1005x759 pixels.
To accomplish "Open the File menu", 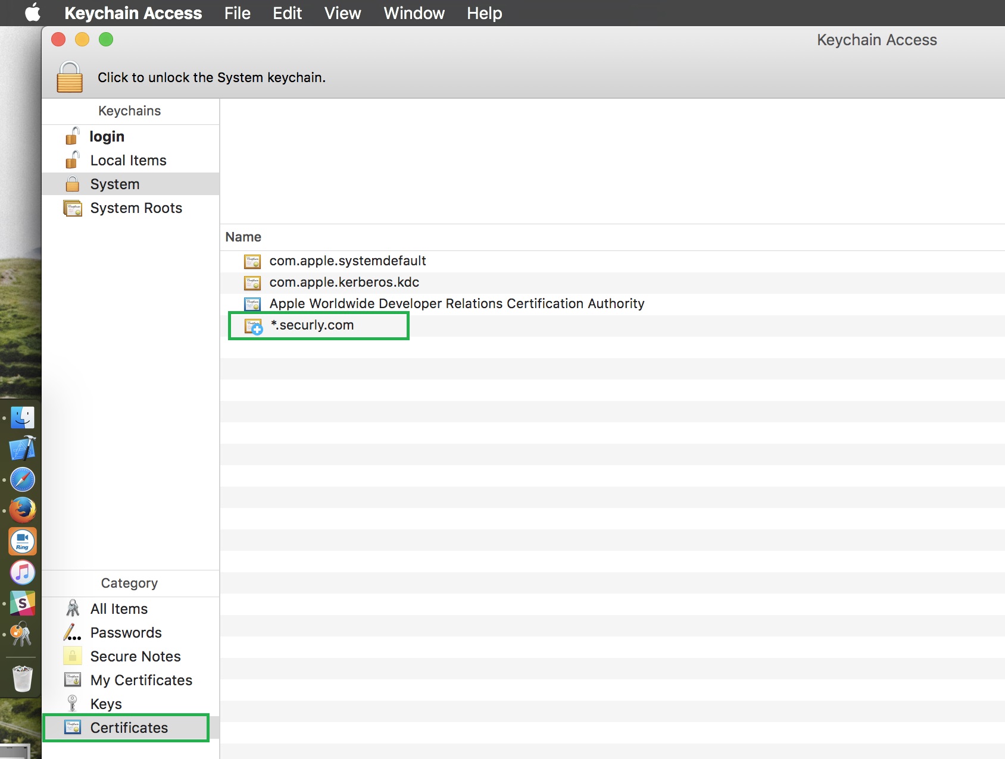I will click(x=237, y=13).
